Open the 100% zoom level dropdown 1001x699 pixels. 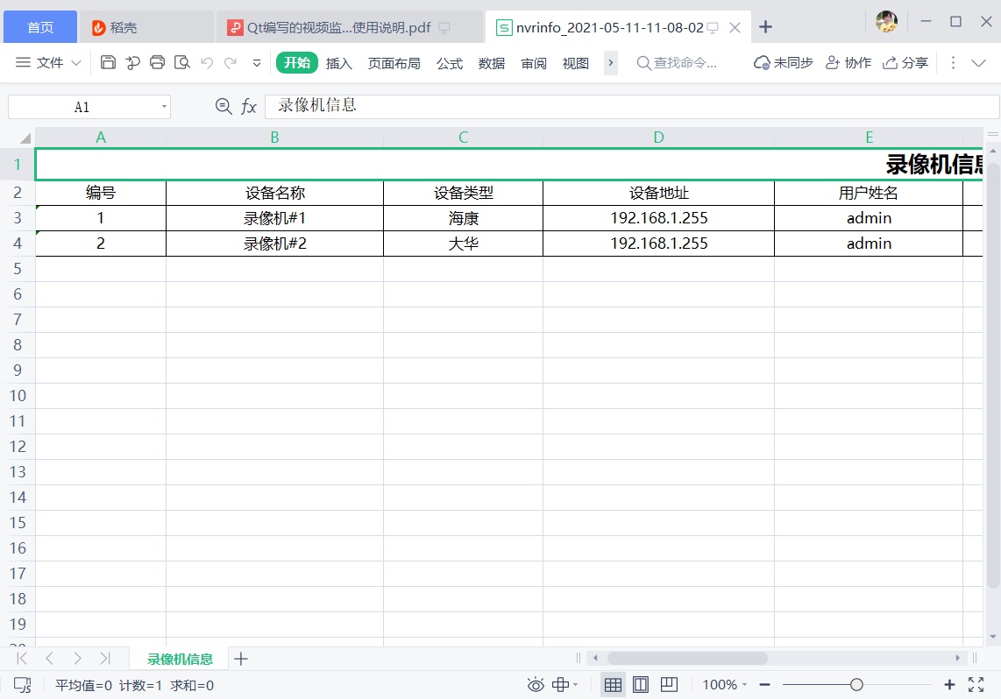(725, 685)
